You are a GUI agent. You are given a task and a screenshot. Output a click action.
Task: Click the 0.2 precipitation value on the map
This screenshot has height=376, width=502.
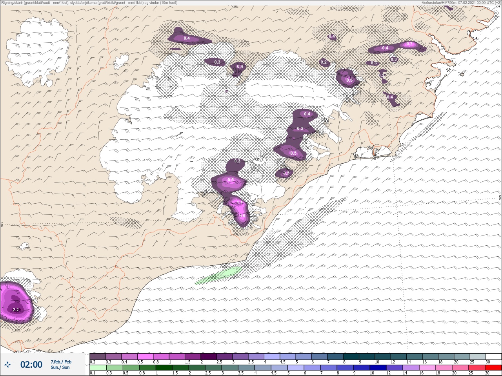(324, 62)
